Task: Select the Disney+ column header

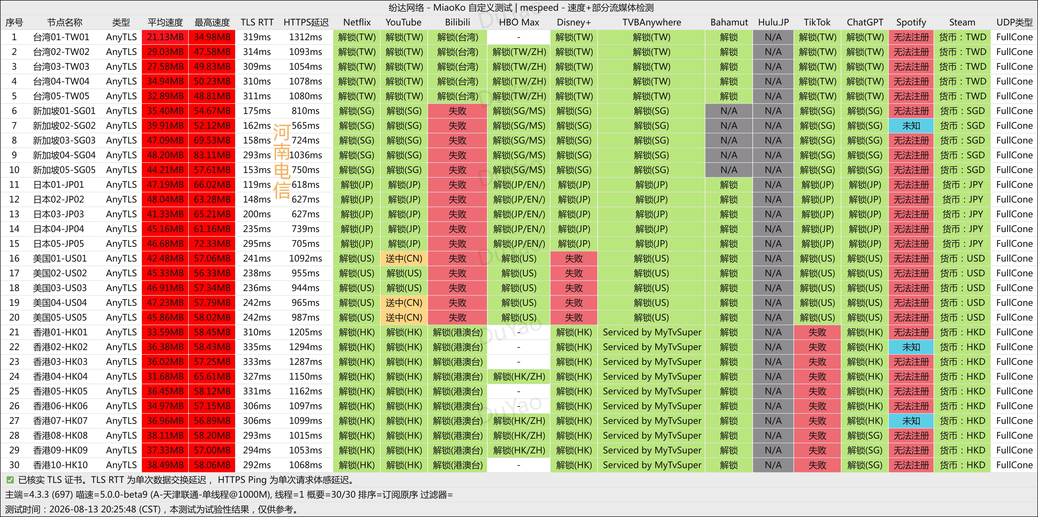Action: 574,23
